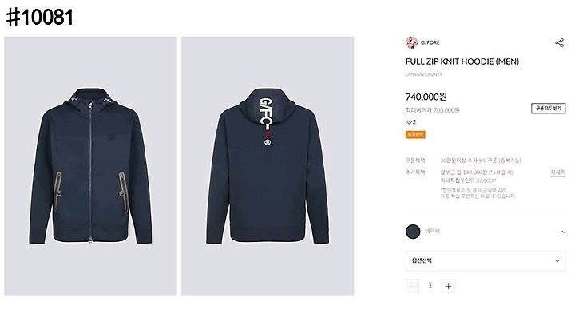Decrease quantity with the minus button

[412, 286]
